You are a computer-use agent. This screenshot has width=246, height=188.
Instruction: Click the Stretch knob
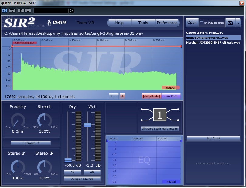(45, 120)
